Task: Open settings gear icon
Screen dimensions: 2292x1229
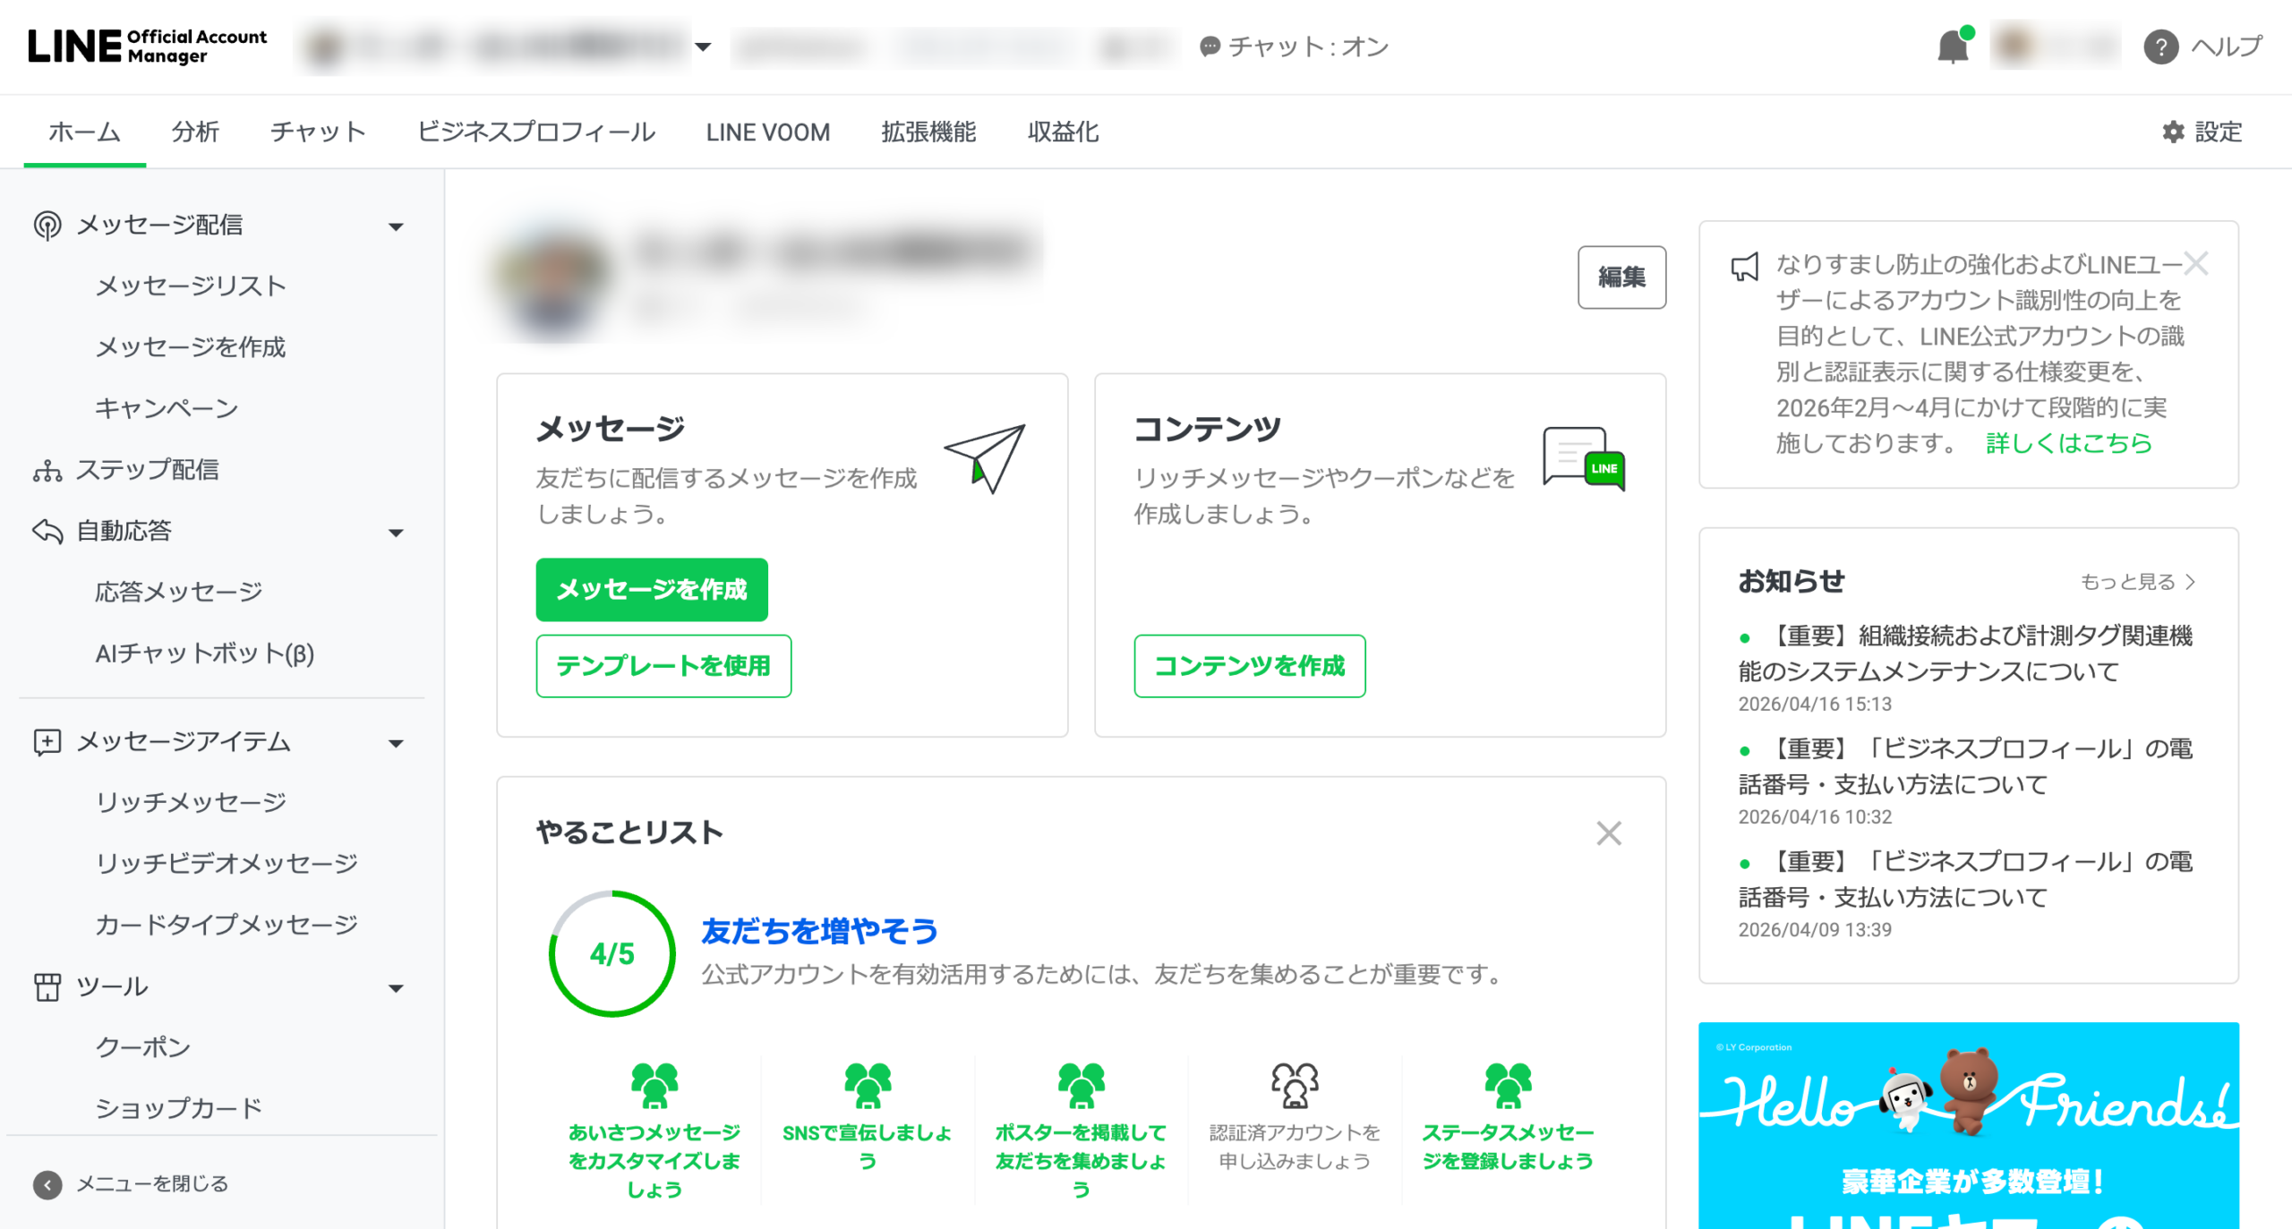Action: (x=2173, y=132)
